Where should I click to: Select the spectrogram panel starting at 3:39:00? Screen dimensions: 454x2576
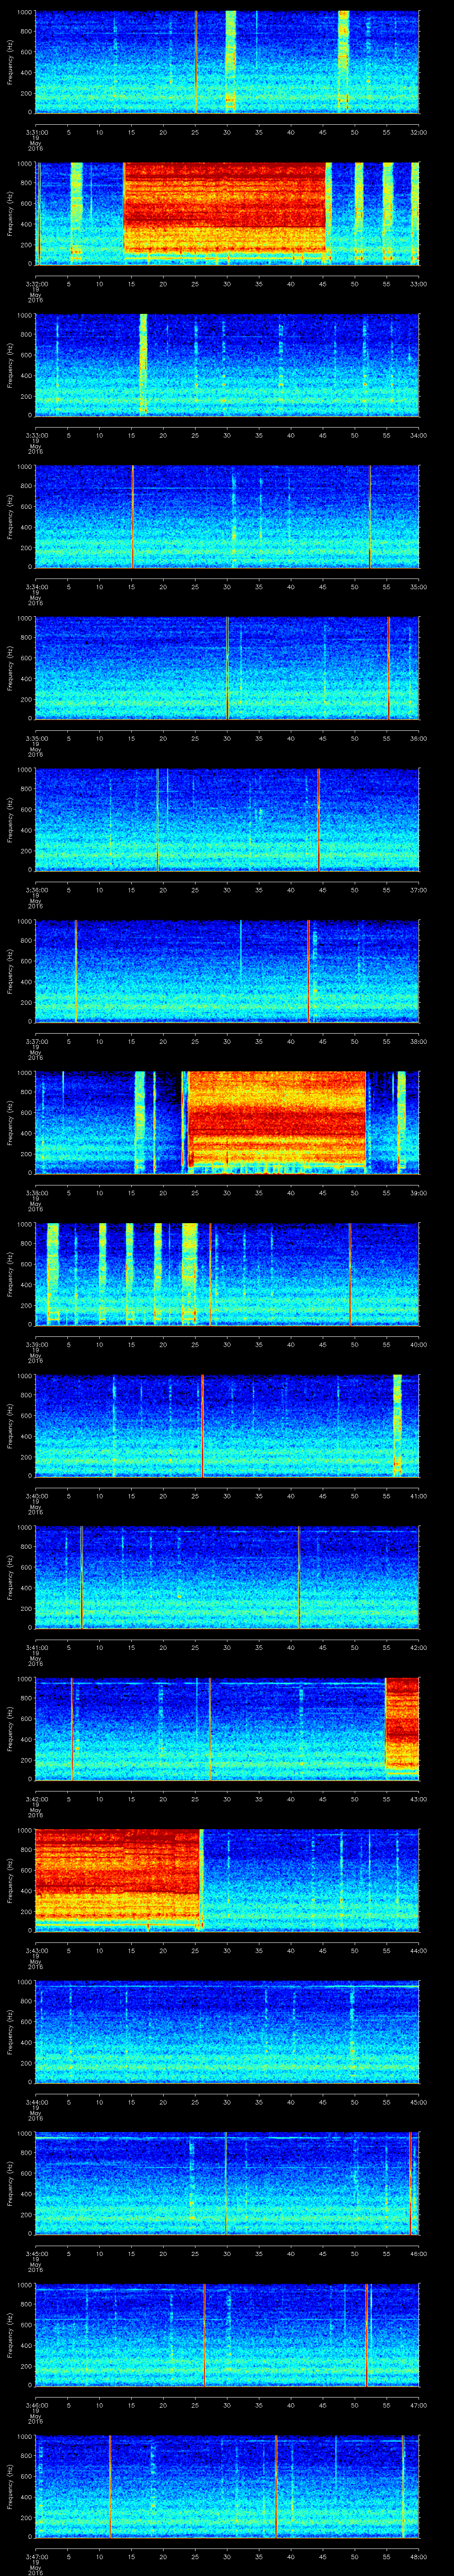pos(227,1275)
